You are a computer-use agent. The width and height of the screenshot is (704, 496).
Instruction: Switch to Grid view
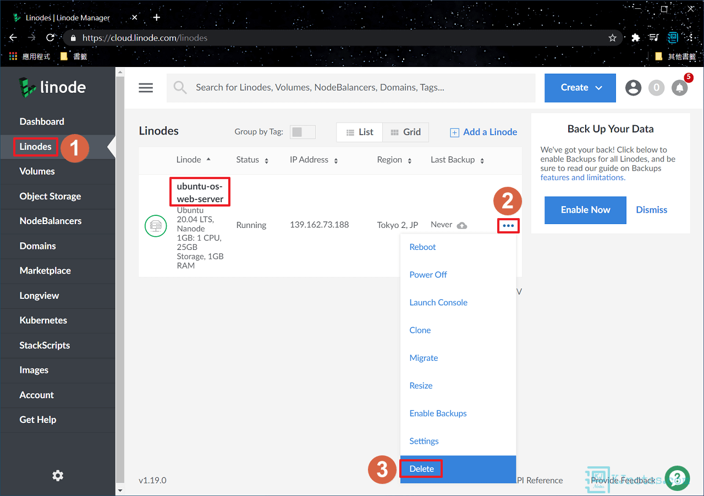point(405,132)
